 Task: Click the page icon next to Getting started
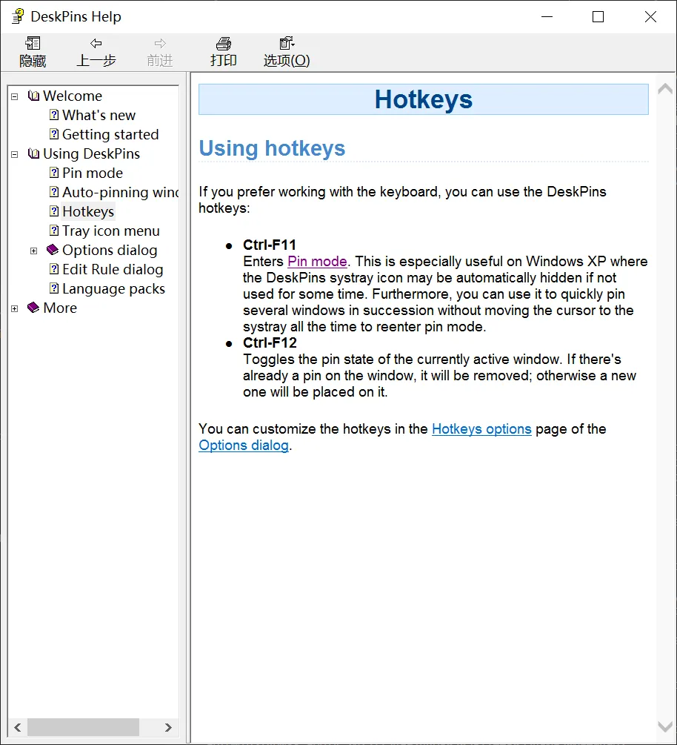[x=54, y=134]
